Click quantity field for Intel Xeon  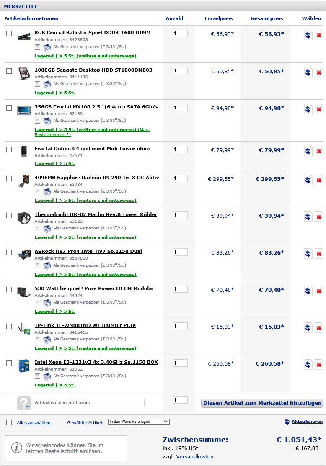point(180,363)
